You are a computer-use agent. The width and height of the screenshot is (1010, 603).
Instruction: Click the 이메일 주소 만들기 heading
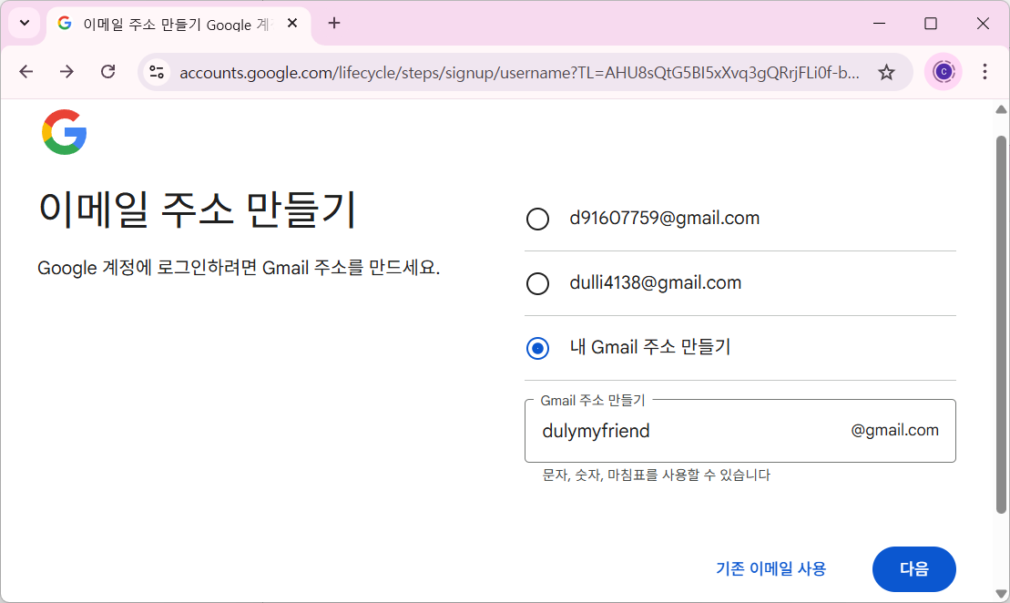(197, 210)
